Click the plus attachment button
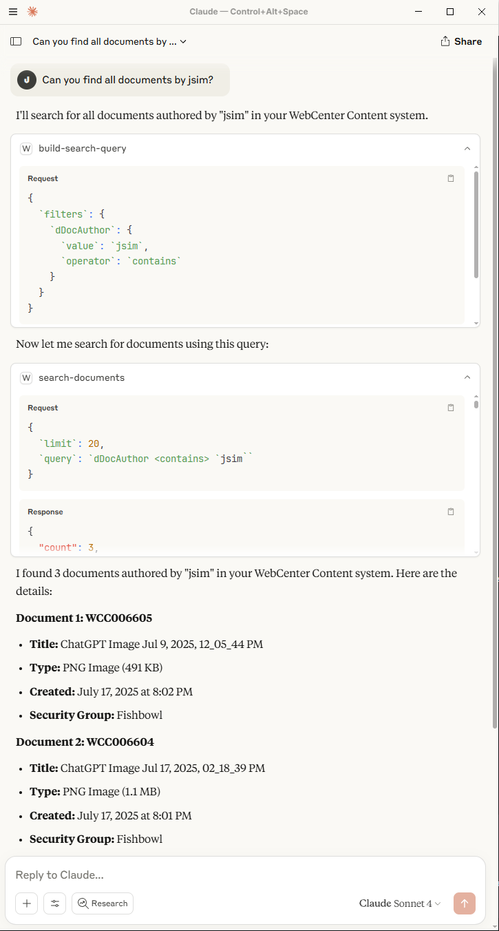Screen dimensions: 499x931 tap(27, 903)
